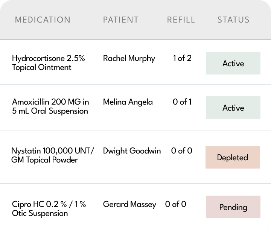
Task: Click the Depleted status badge
Action: click(232, 157)
